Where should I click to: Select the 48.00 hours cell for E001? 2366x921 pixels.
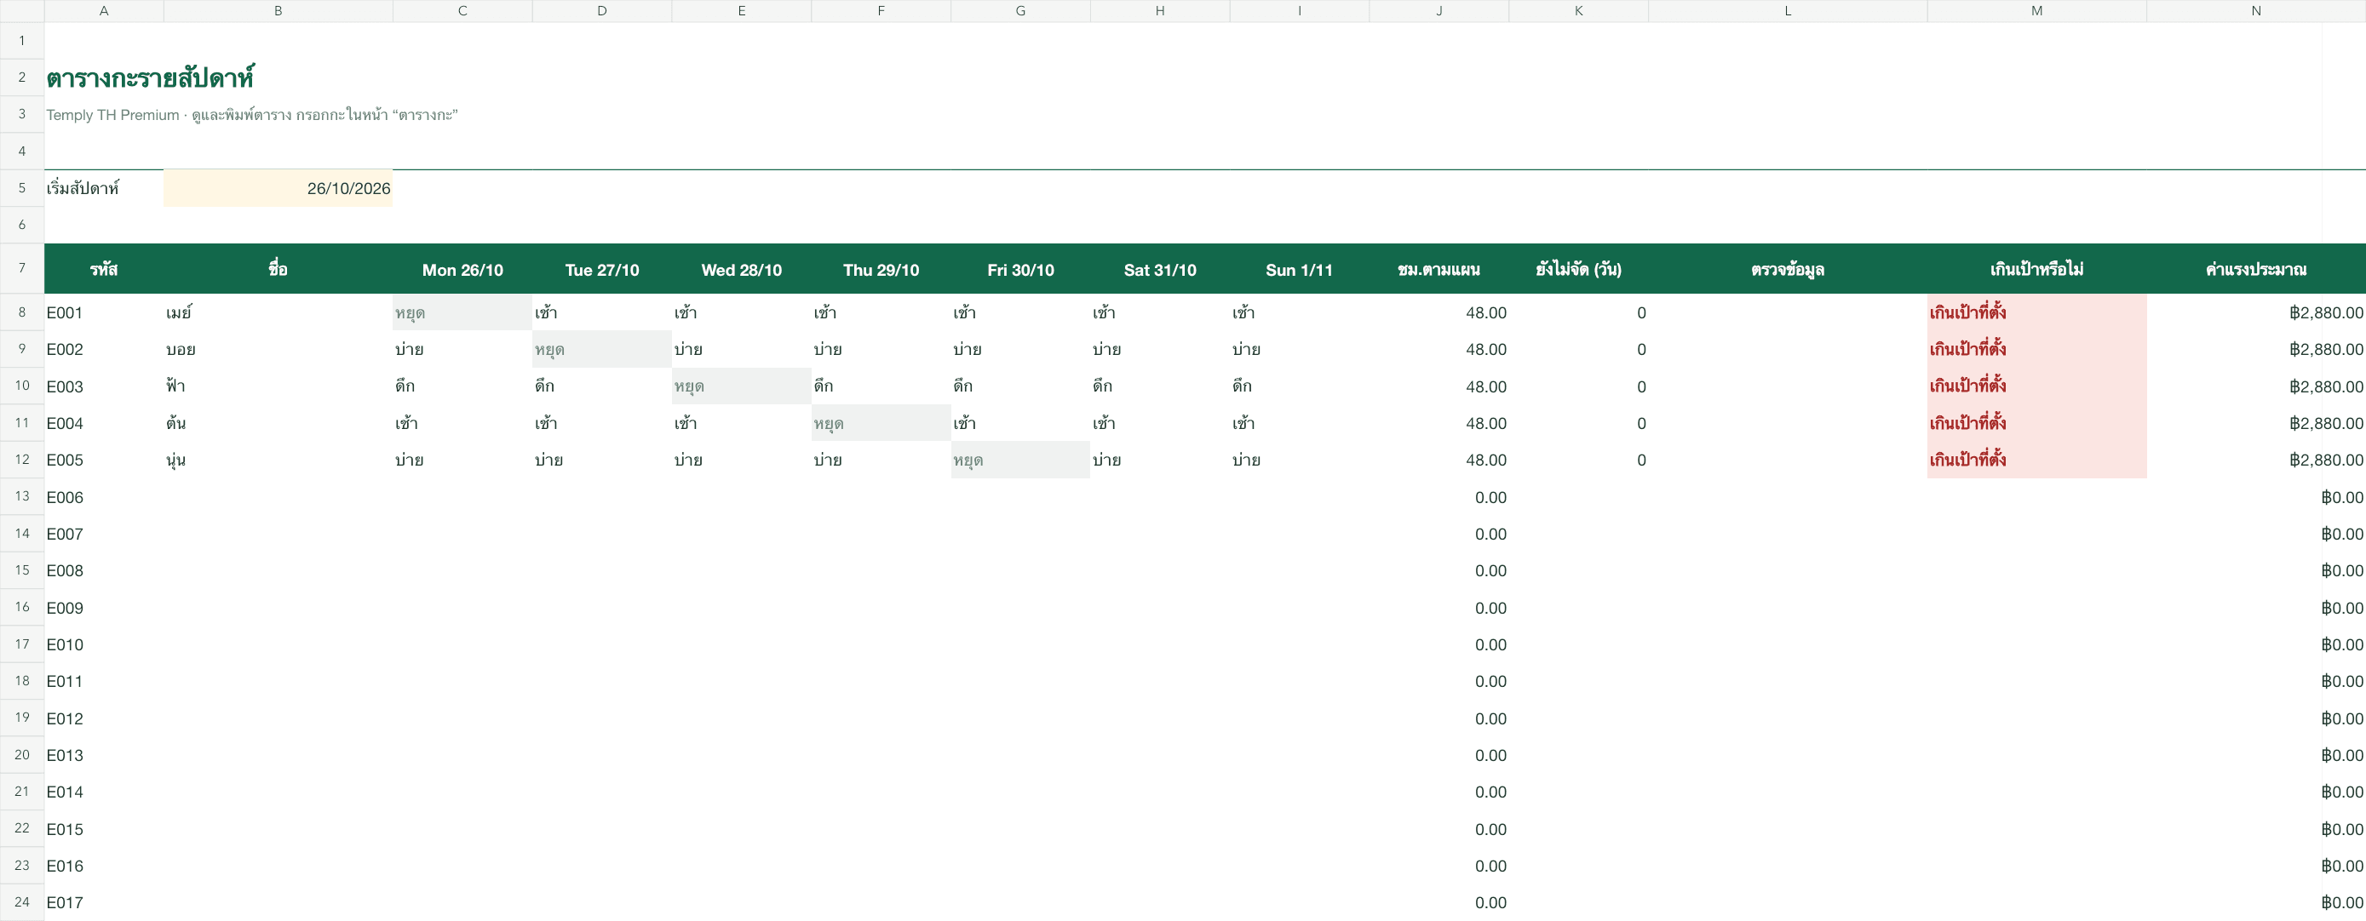1439,312
